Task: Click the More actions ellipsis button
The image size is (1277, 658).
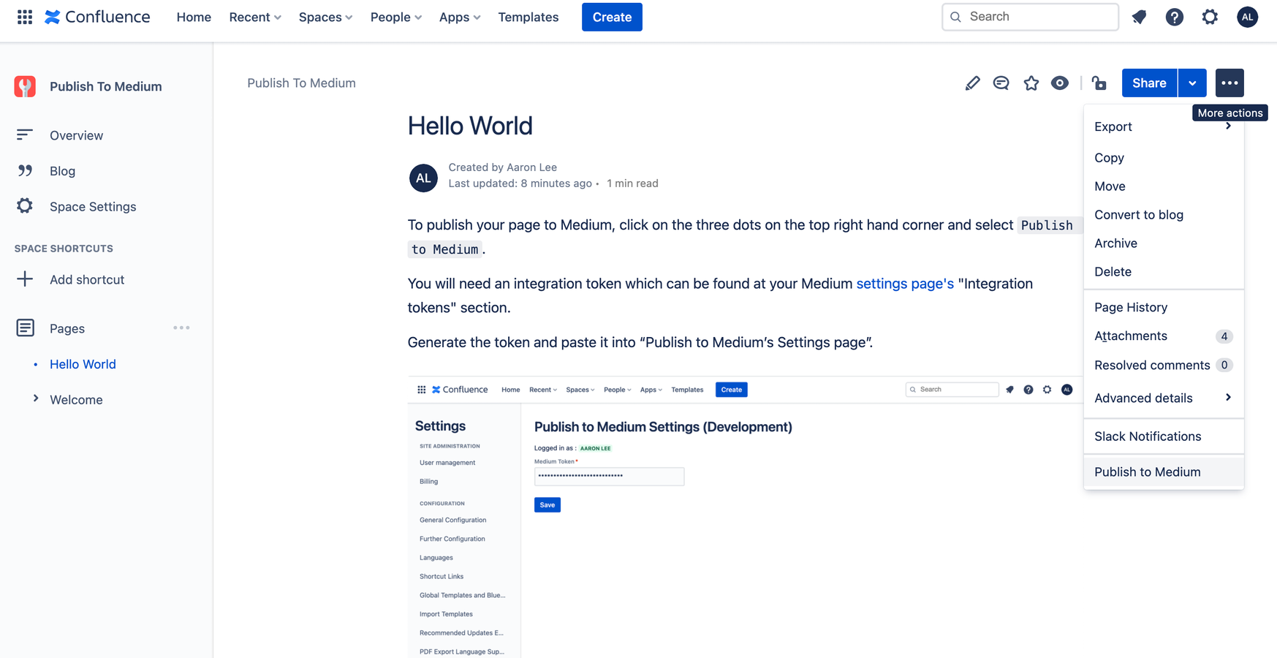Action: point(1229,83)
